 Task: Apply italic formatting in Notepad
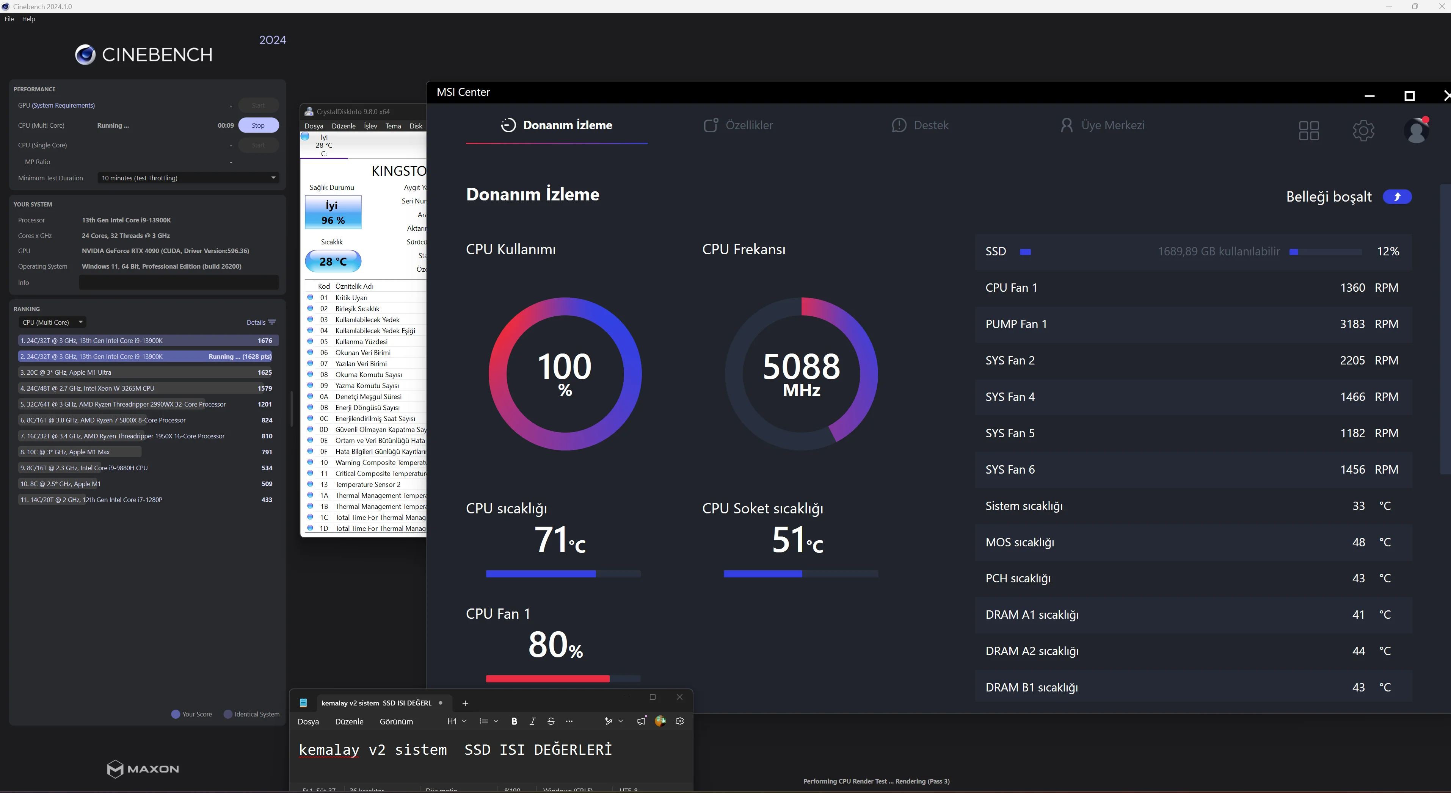click(532, 721)
